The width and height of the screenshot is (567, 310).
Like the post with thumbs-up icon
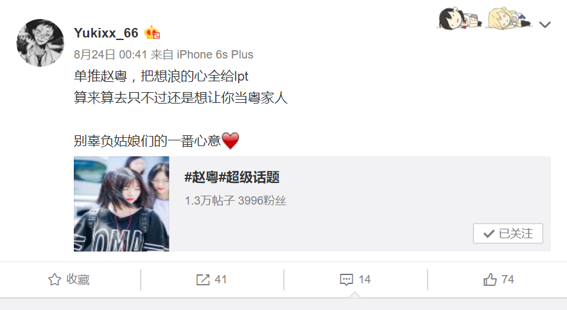click(x=490, y=280)
